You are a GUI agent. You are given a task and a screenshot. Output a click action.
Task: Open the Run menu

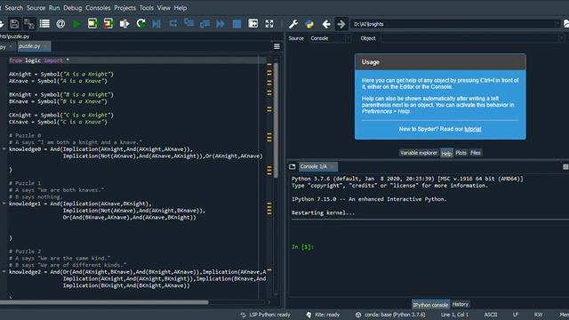click(54, 8)
